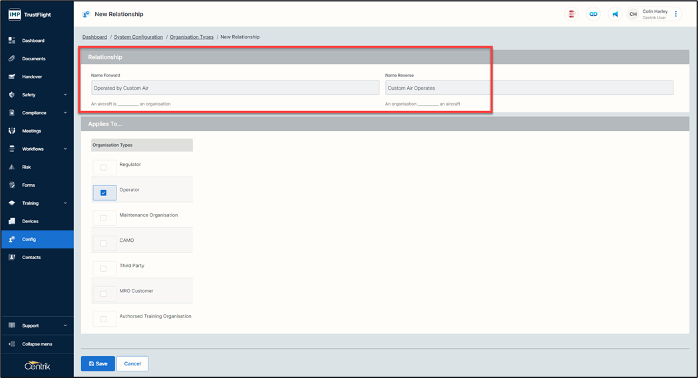The height and width of the screenshot is (378, 698).
Task: Go to Contacts in the sidebar
Action: pyautogui.click(x=31, y=257)
